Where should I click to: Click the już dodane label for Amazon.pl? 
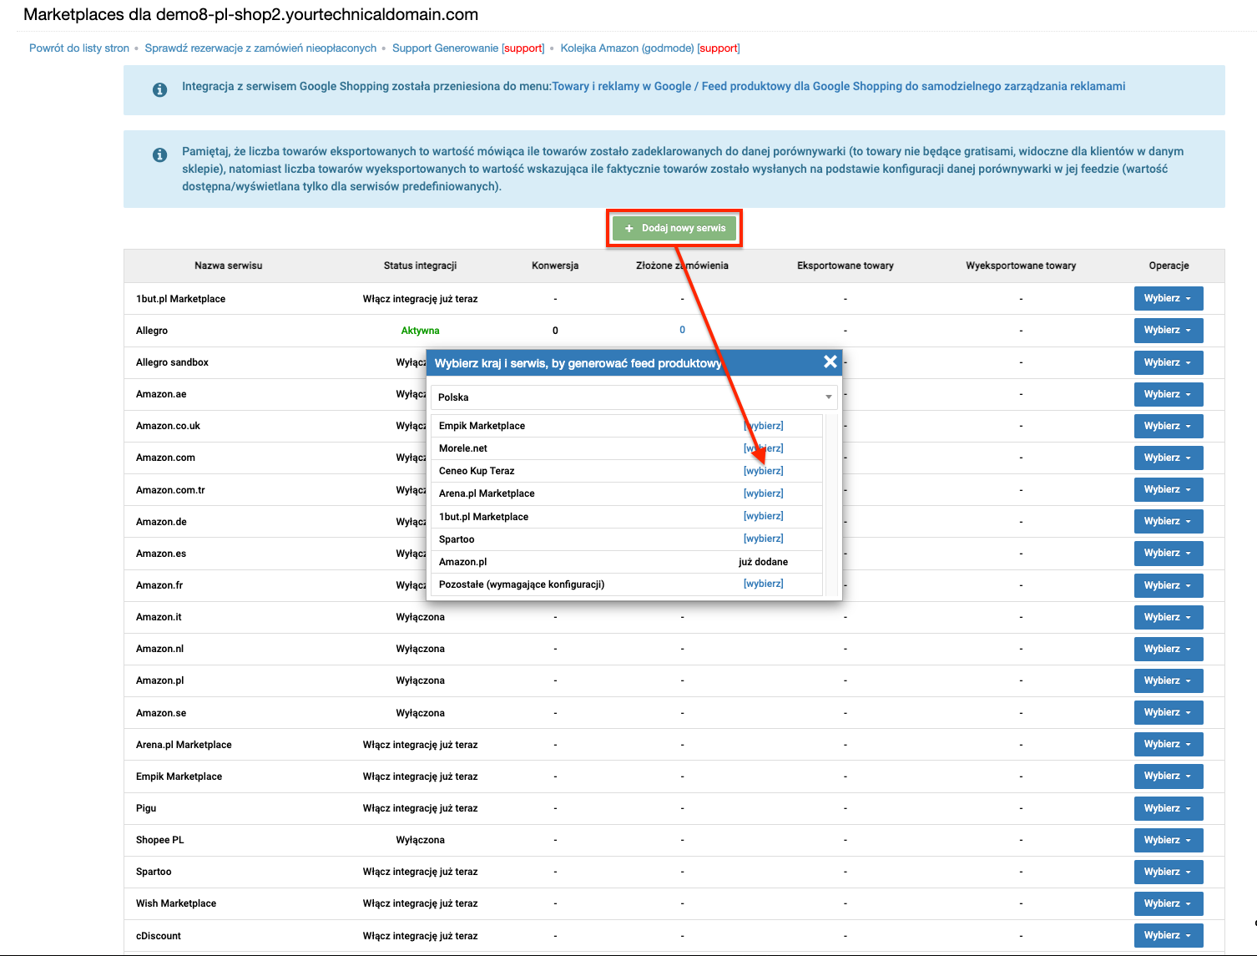click(x=763, y=562)
